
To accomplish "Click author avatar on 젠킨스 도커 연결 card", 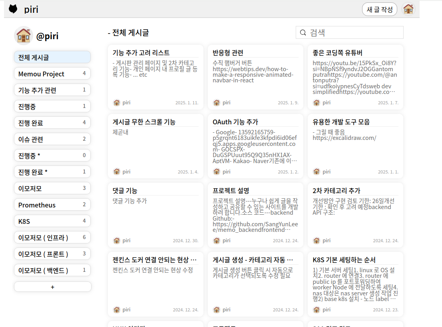I will [116, 309].
